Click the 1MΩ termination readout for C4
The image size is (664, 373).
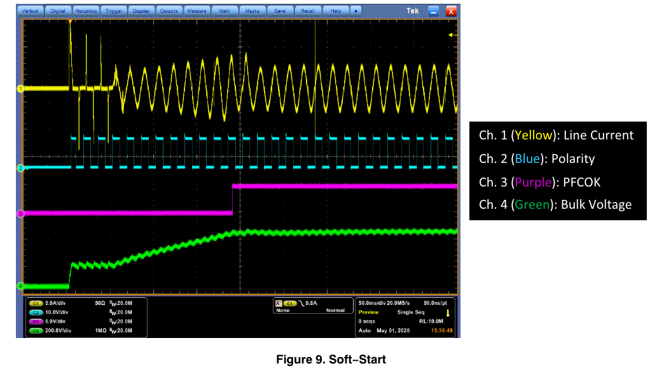click(x=100, y=330)
